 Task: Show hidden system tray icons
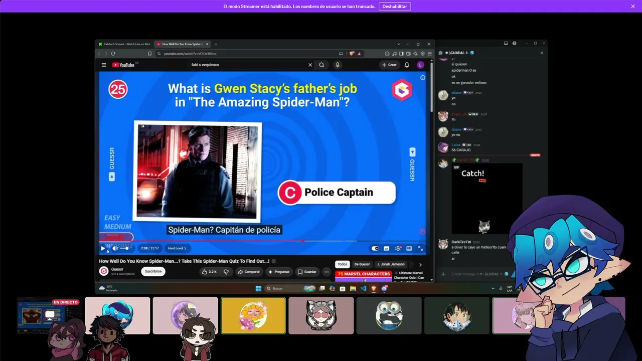[493, 288]
